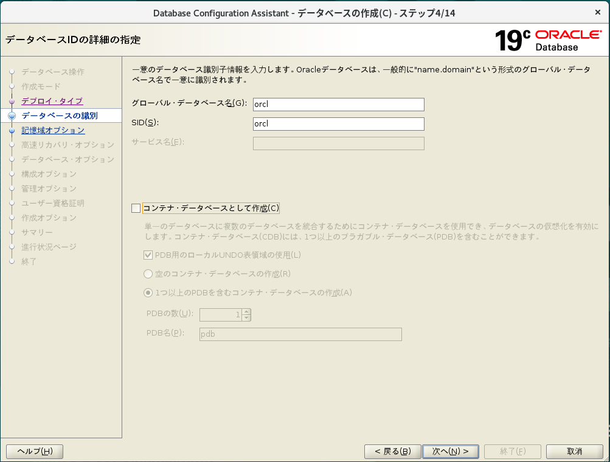Click the グローバル・データベース名 input field

click(x=338, y=105)
